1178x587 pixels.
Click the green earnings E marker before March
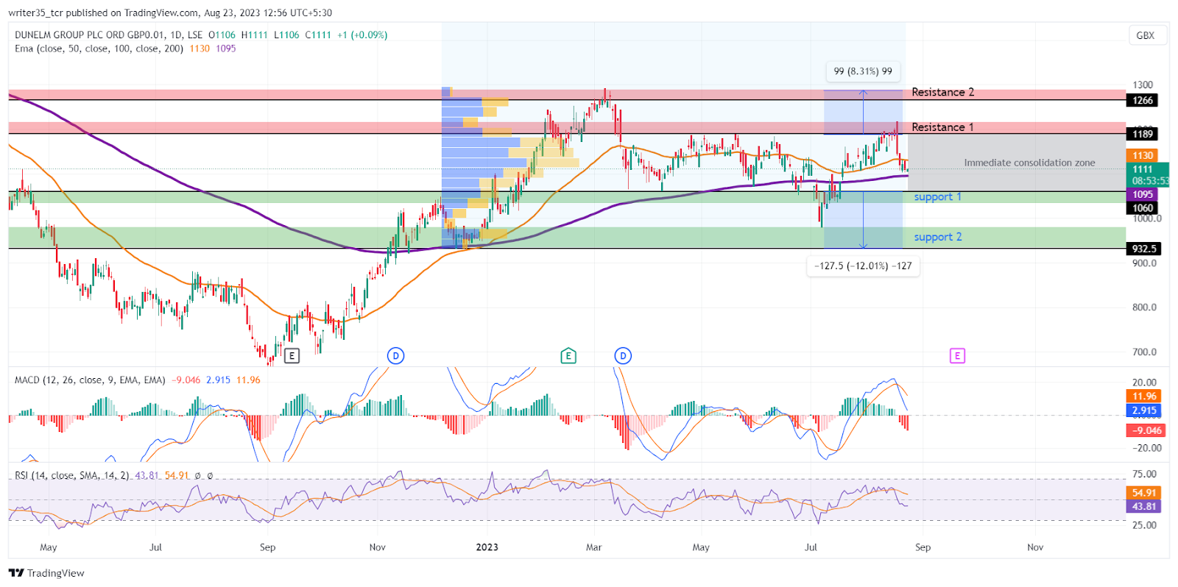(x=568, y=356)
